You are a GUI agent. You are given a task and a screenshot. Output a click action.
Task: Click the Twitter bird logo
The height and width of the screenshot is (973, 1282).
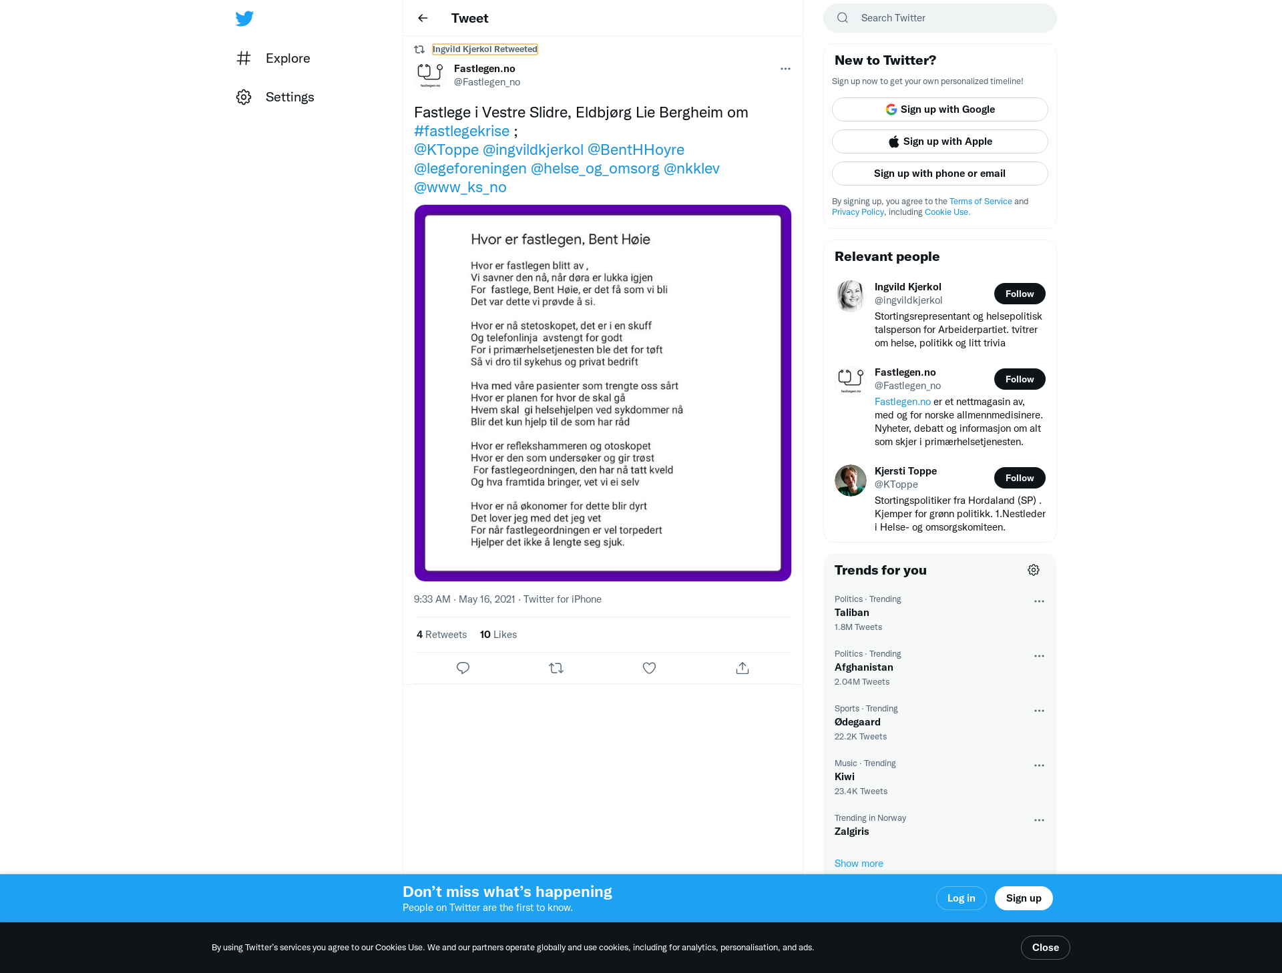244,18
